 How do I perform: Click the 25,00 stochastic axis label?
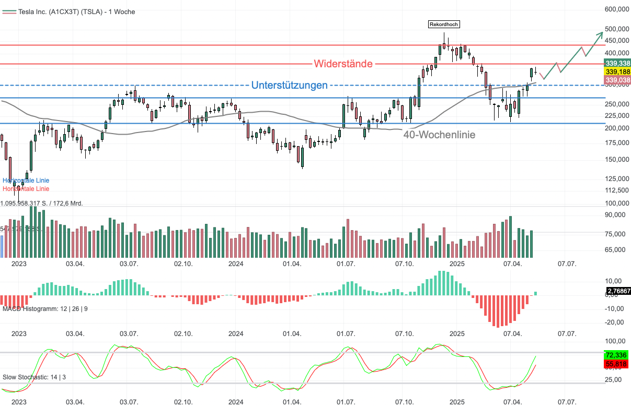click(x=614, y=380)
